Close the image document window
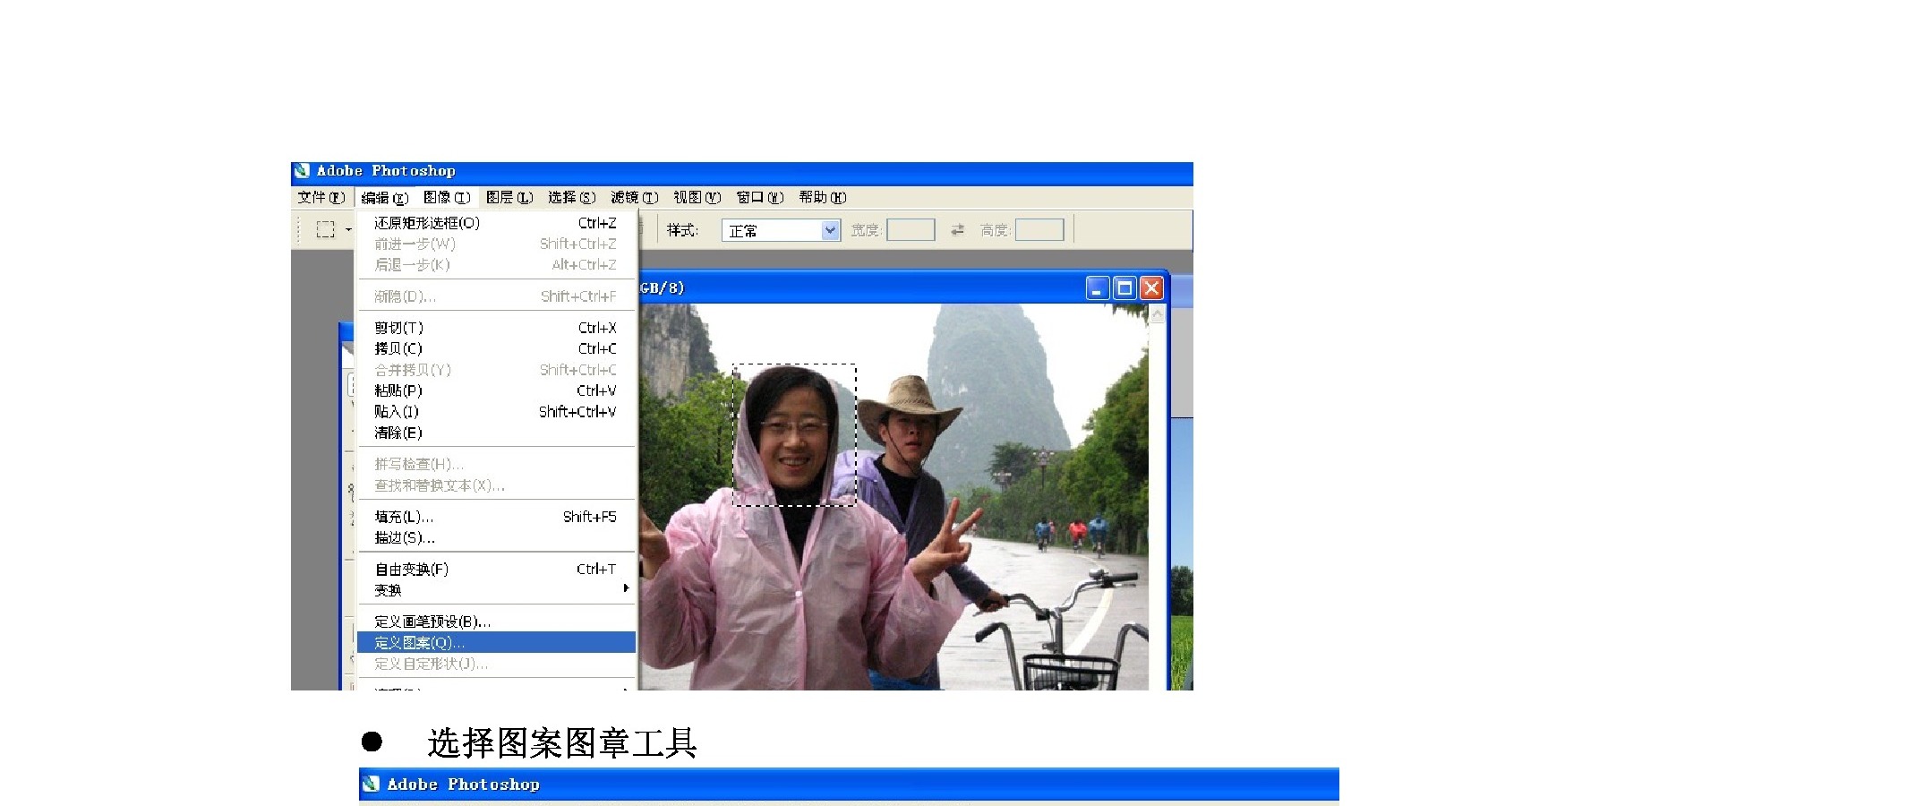 click(x=1151, y=288)
